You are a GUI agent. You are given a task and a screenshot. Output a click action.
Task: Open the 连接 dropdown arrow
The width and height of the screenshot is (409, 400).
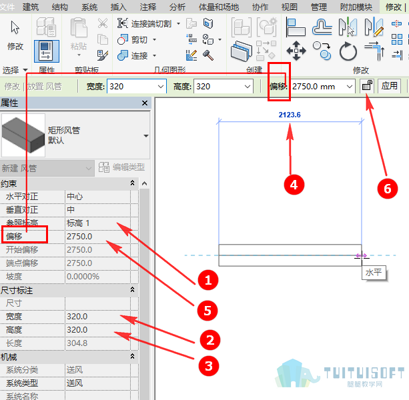point(154,55)
